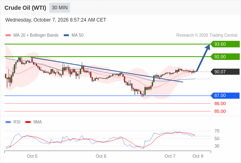The image size is (241, 163).
Task: Toggle the 9MA legend entry
Action: (x=33, y=122)
